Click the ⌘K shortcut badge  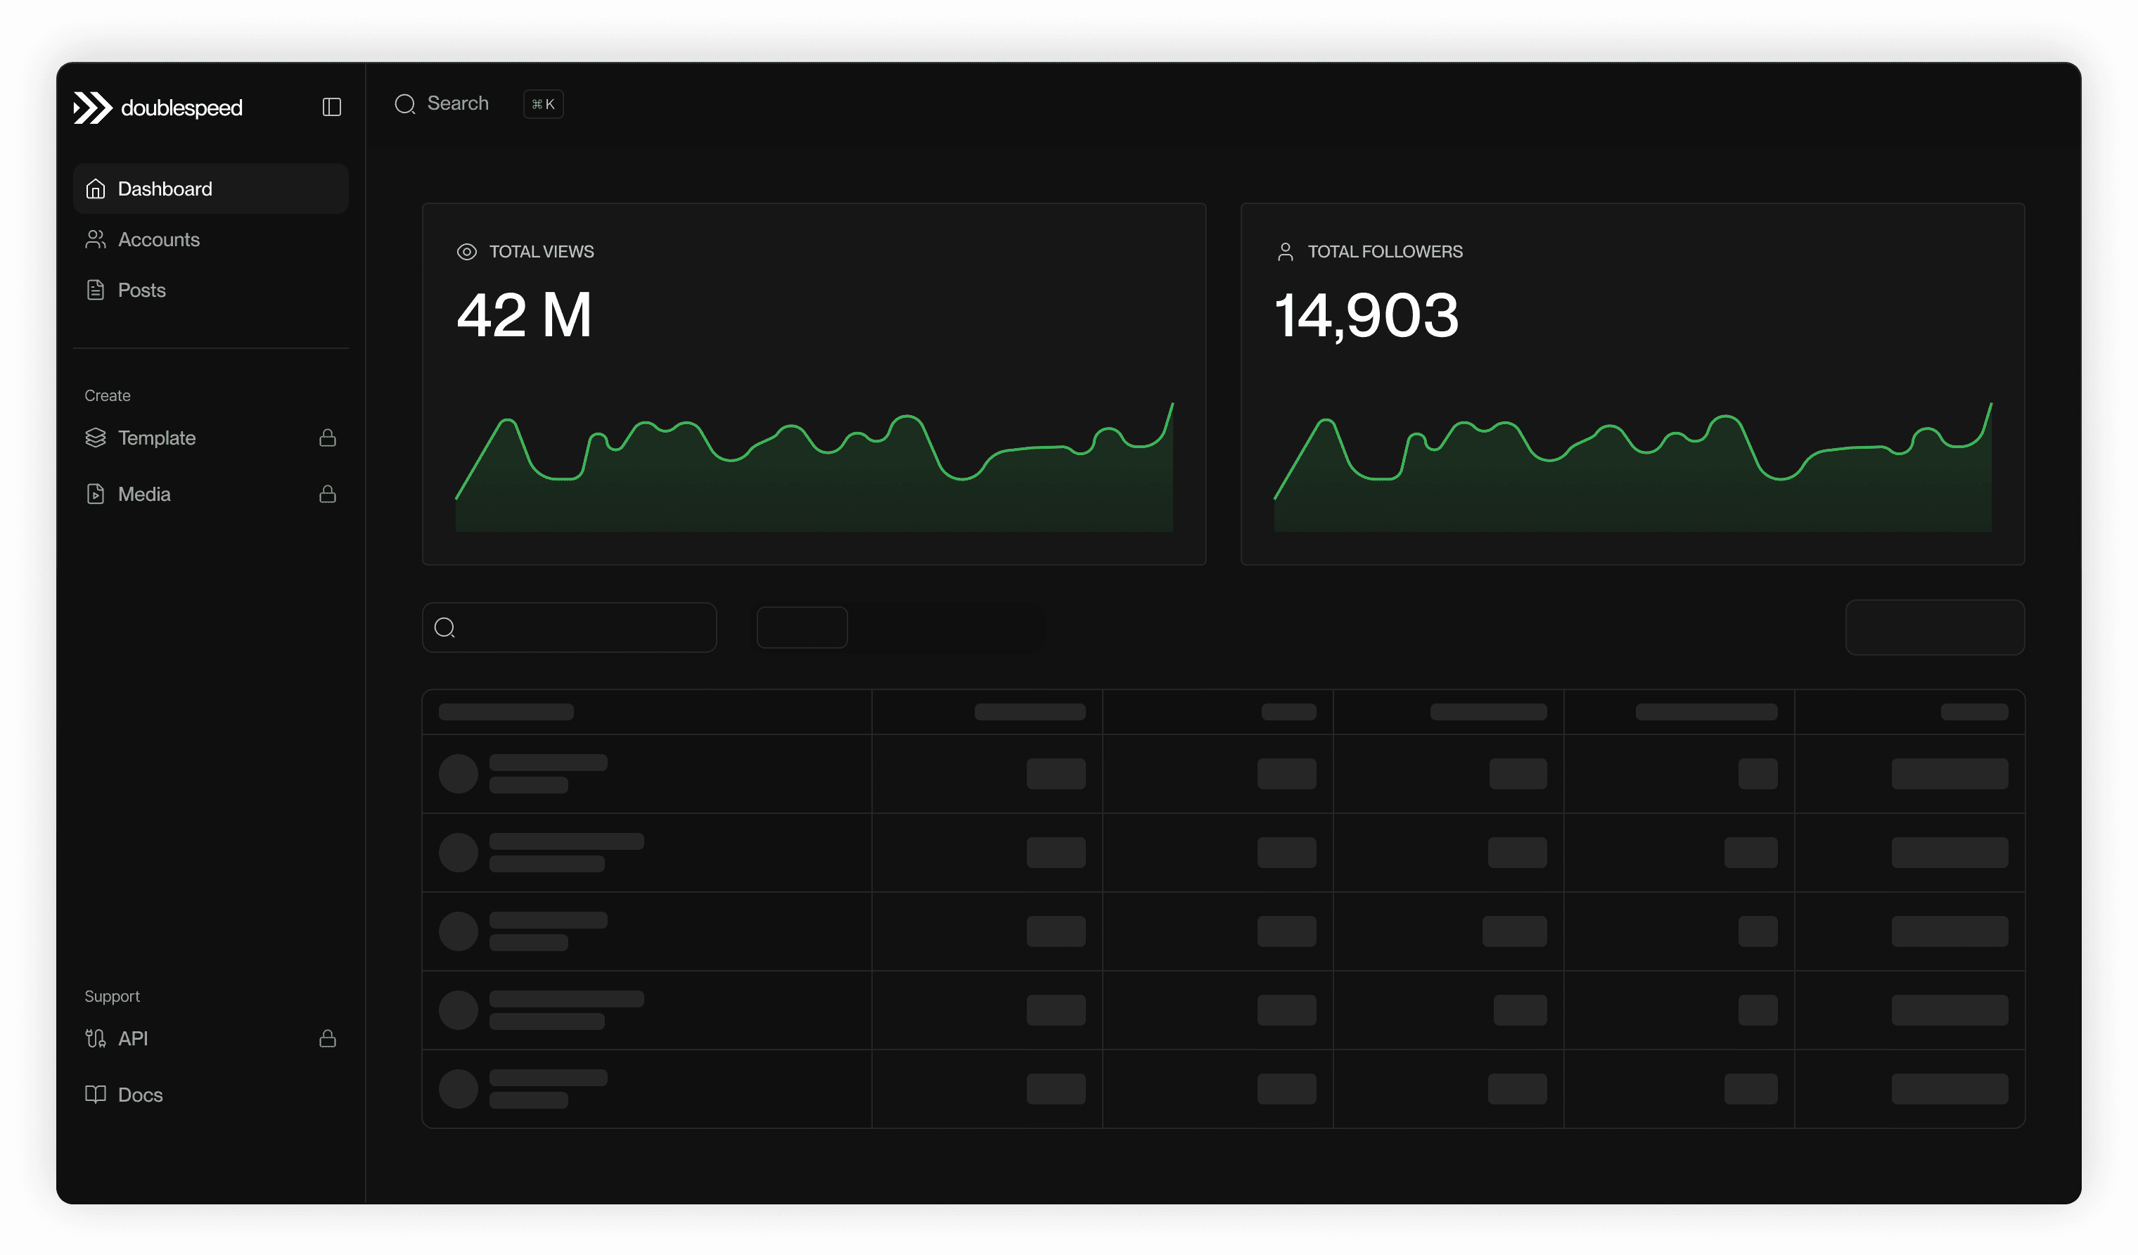click(543, 104)
